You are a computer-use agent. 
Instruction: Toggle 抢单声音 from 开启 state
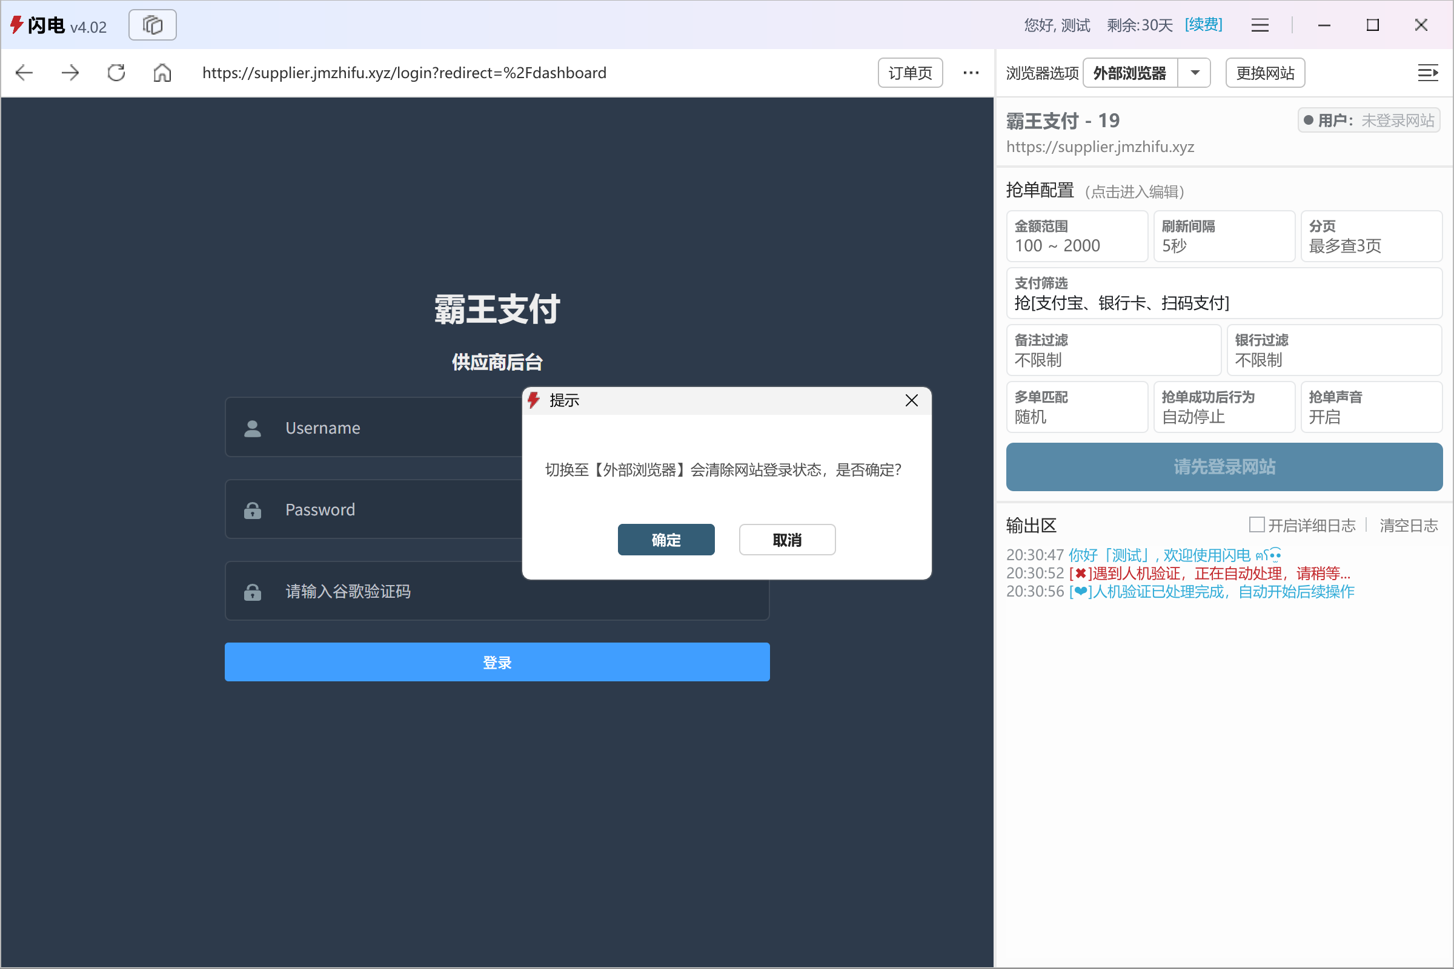click(1372, 407)
